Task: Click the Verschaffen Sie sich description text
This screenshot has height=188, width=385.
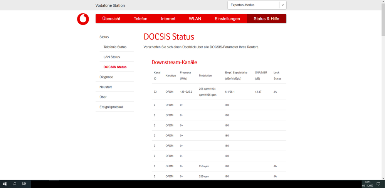Action: [x=201, y=47]
